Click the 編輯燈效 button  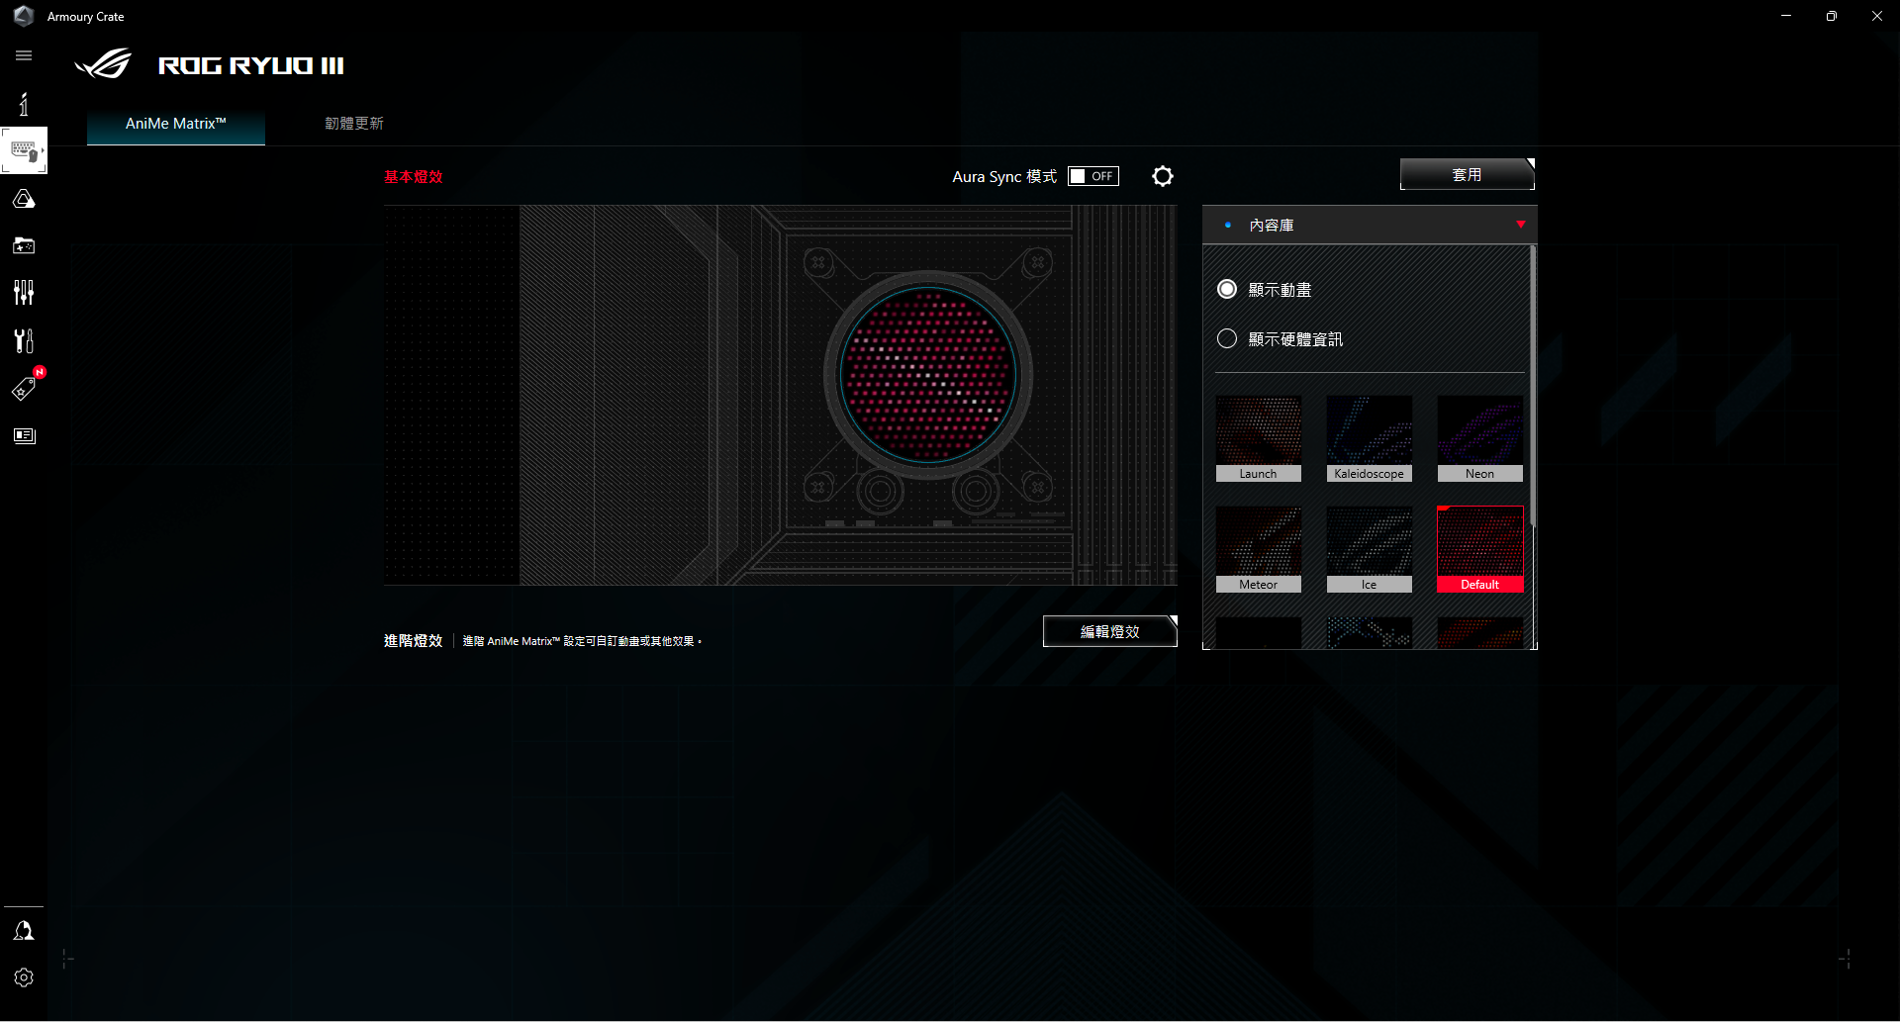coord(1110,631)
